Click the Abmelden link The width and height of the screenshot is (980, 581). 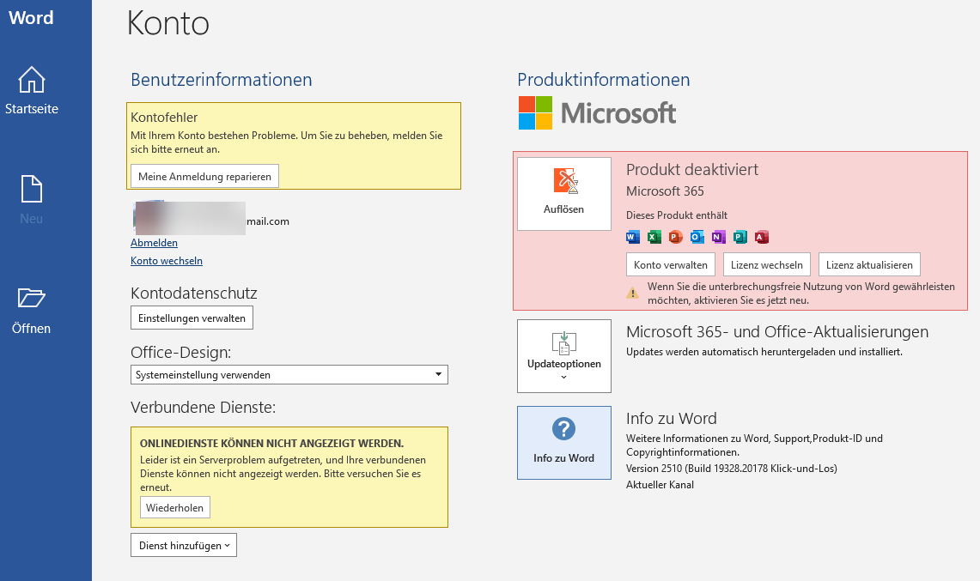[x=154, y=242]
